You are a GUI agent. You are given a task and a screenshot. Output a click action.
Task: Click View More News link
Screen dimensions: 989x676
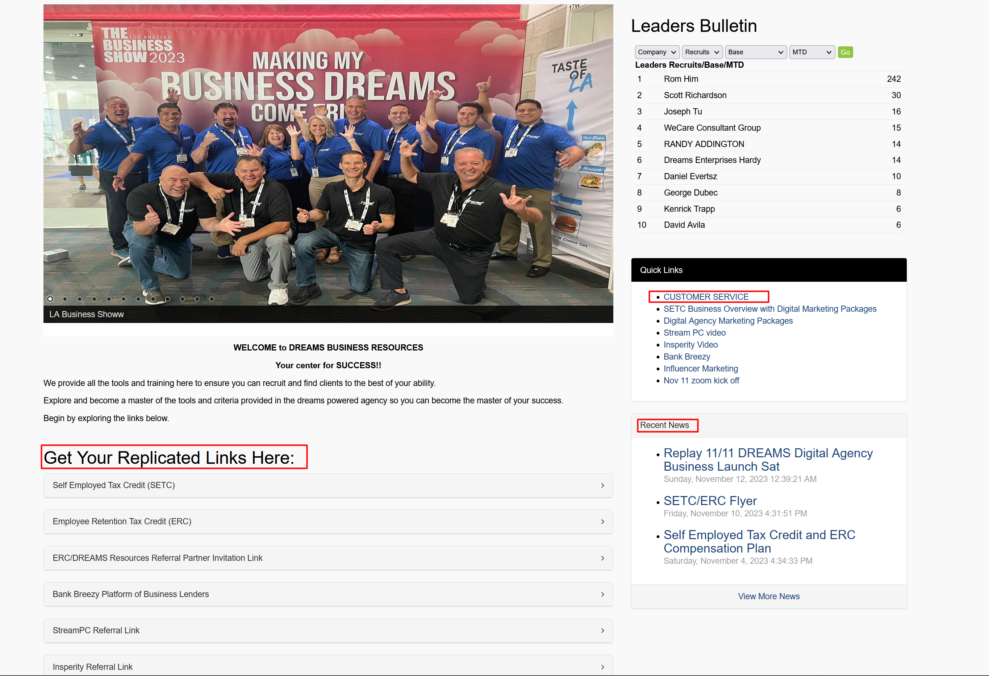(768, 596)
